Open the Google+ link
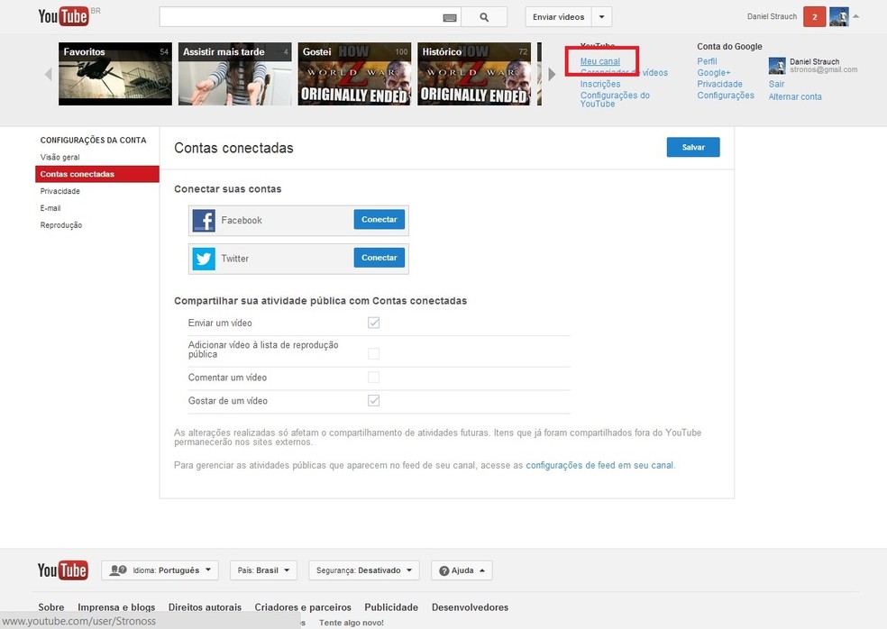 pos(714,72)
